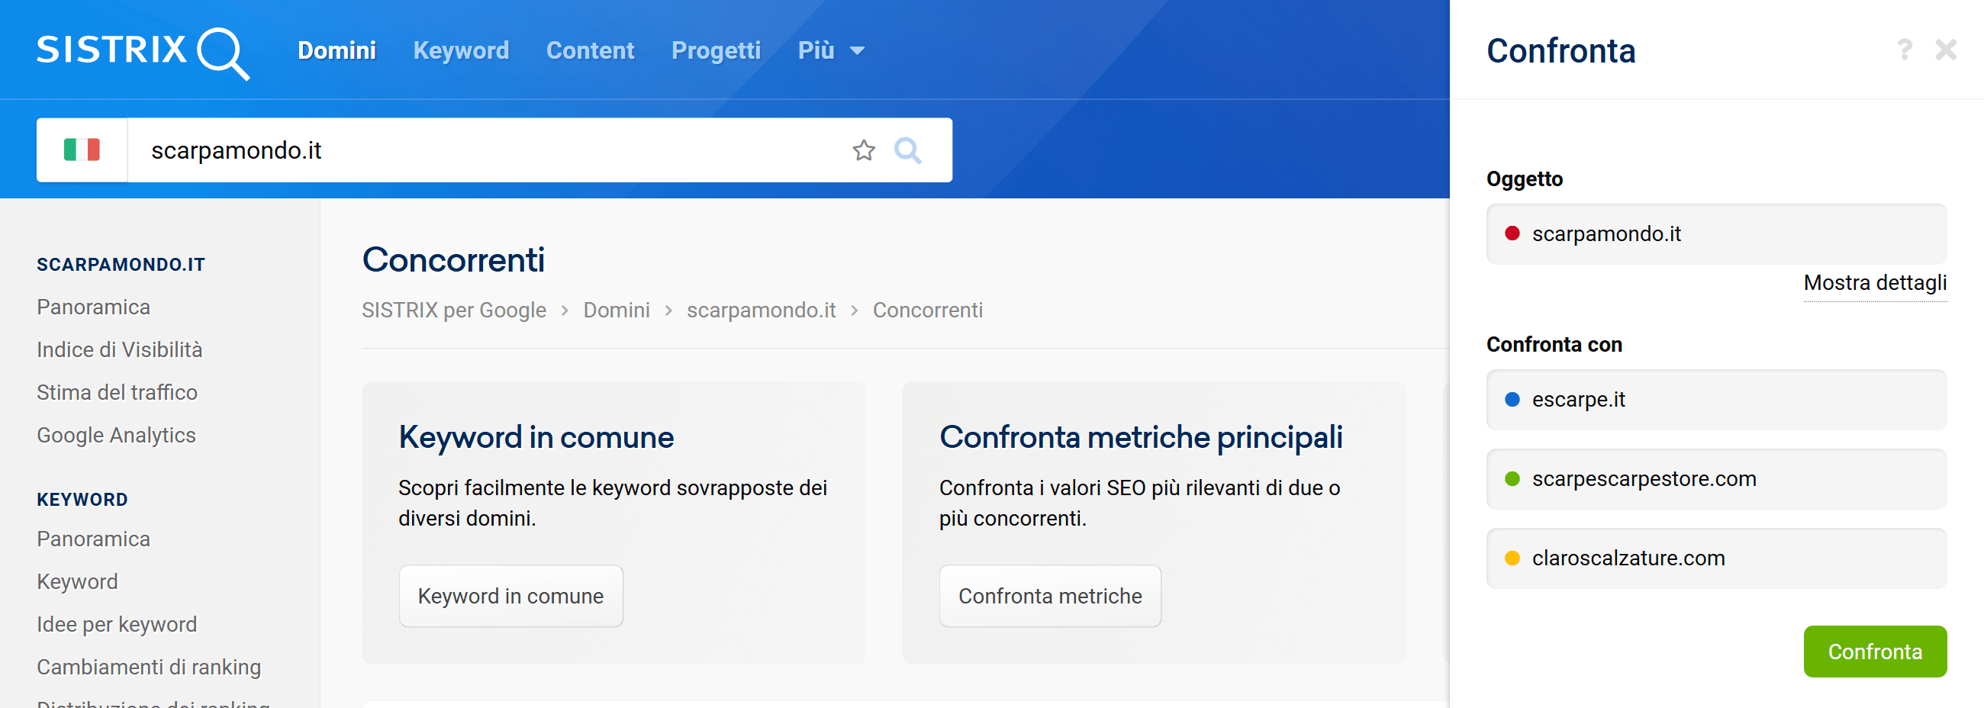
Task: Edit the claroscalzature.com comparison field
Action: point(1716,558)
